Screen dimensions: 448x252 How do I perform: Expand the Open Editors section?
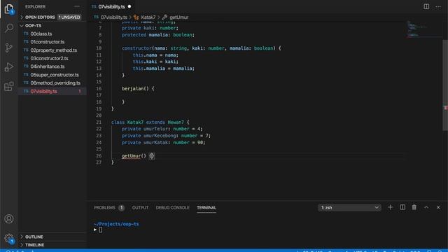pos(52,17)
